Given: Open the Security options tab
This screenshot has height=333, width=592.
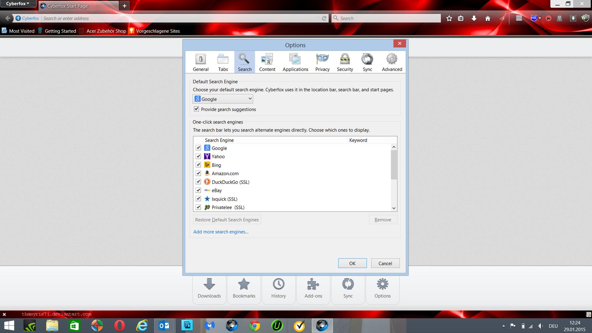Looking at the screenshot, I should (345, 62).
